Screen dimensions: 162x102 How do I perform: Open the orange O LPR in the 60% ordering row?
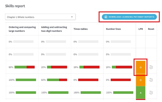pos(141,67)
